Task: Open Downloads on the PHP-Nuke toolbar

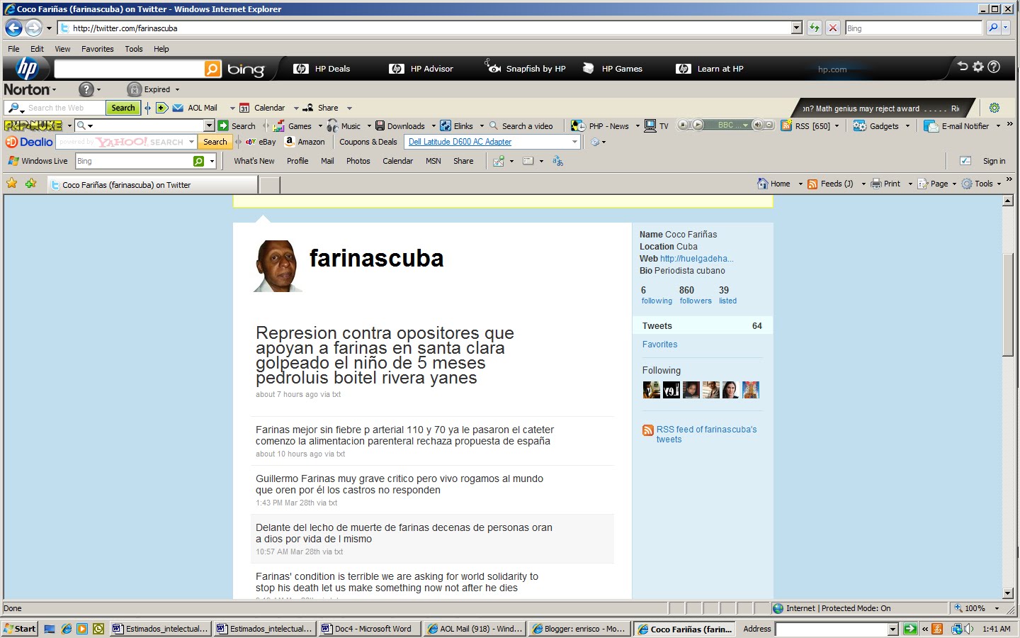Action: coord(400,126)
